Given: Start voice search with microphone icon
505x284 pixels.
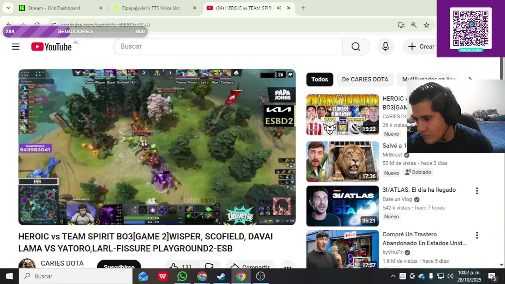Looking at the screenshot, I should pyautogui.click(x=386, y=47).
